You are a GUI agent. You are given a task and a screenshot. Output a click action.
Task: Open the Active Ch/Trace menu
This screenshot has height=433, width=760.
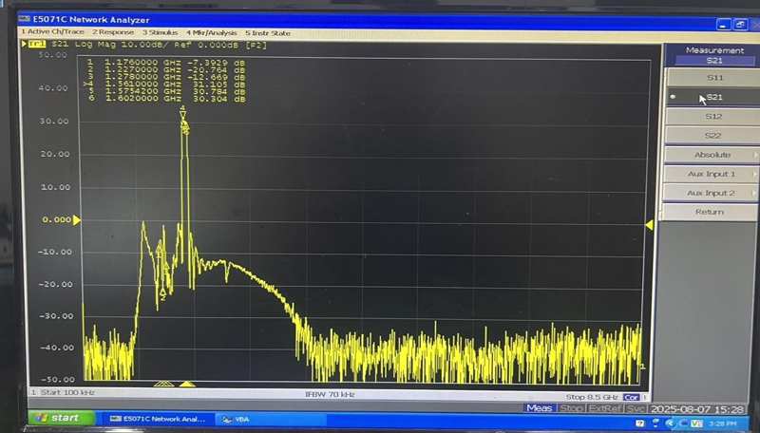52,32
